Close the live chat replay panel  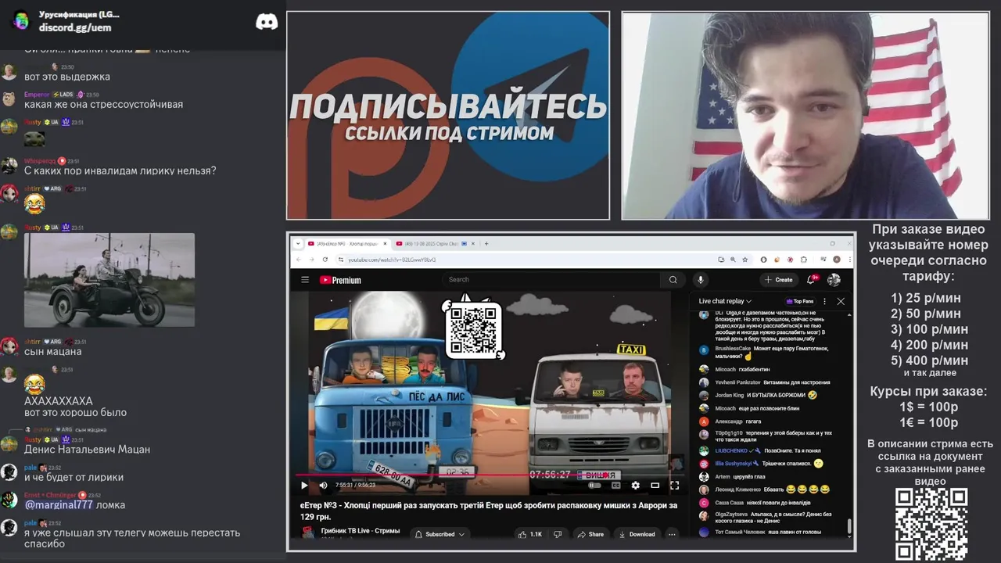[x=841, y=301]
